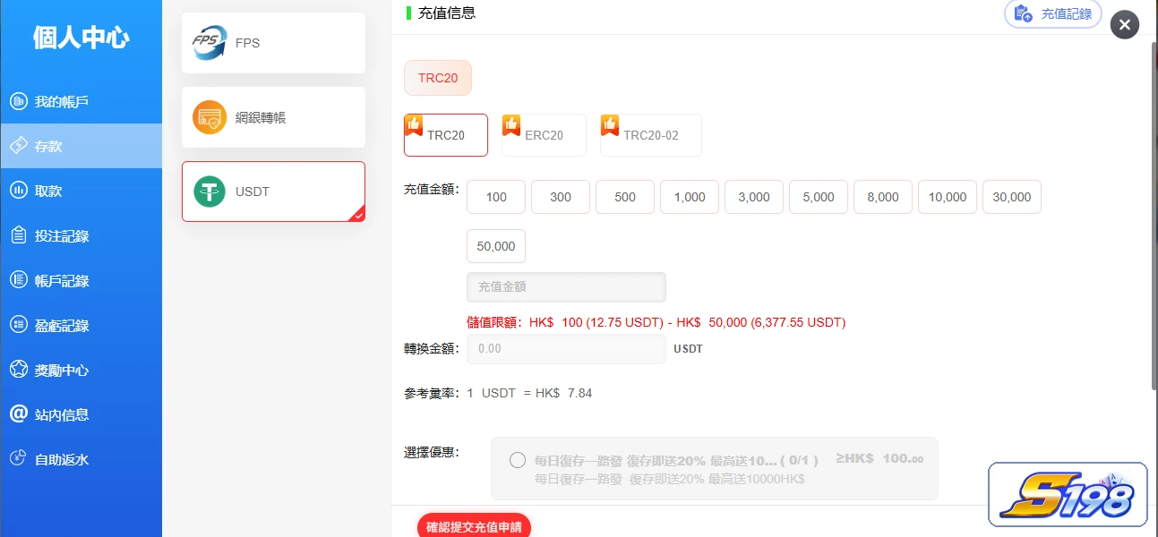Pick the 8,000 amount button

point(883,197)
